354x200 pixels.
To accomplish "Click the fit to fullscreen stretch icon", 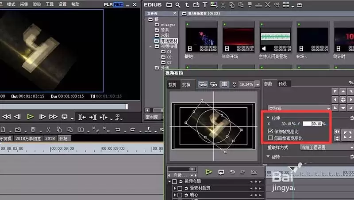I will 347,135.
